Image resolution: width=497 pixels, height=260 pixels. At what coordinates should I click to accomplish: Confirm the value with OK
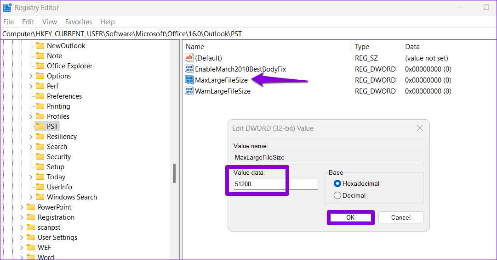coord(350,217)
